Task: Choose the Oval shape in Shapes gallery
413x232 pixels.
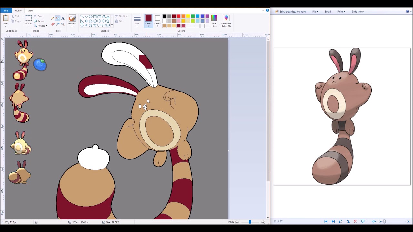Action: click(91, 17)
